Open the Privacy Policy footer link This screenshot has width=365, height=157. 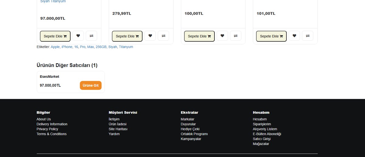[x=47, y=129]
